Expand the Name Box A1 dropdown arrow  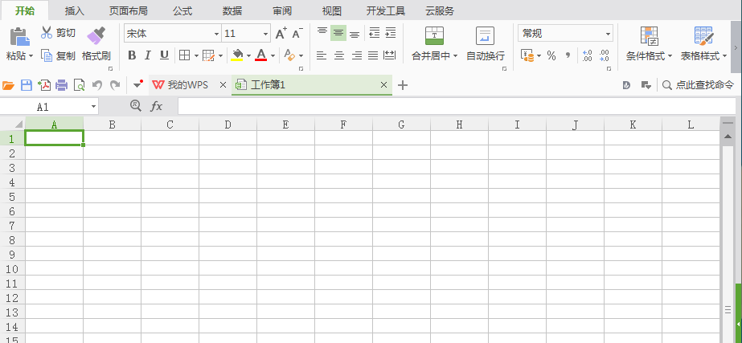tap(93, 107)
